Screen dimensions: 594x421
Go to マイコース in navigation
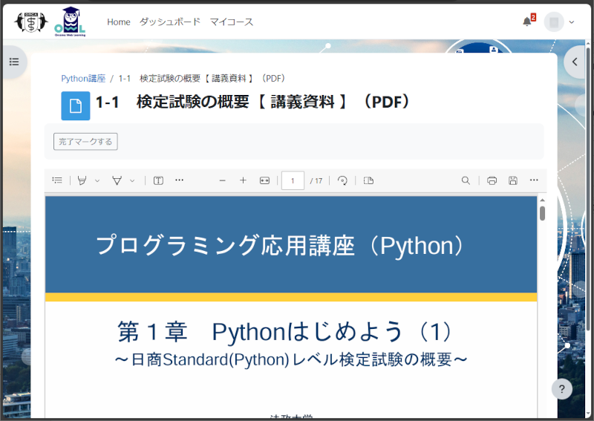231,22
